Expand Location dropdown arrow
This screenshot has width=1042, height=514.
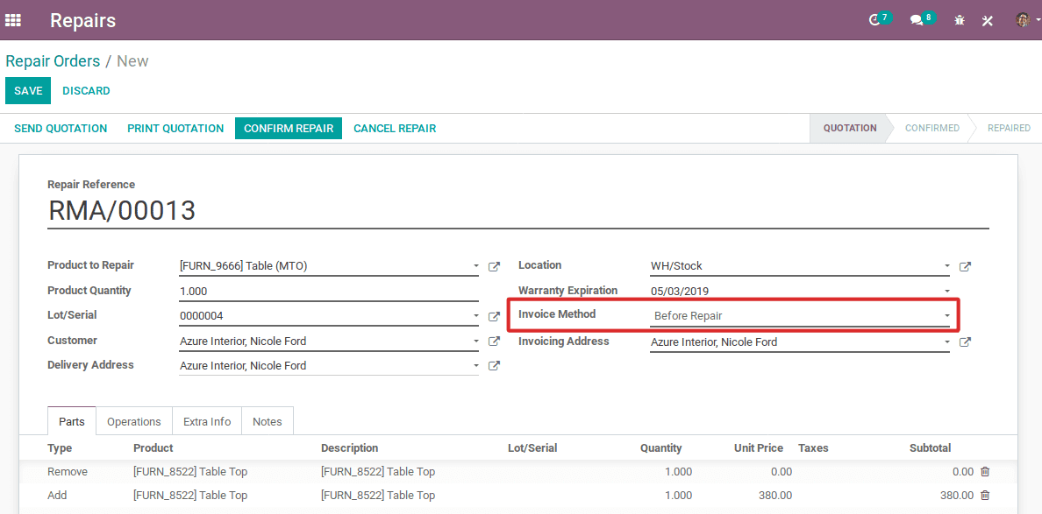(x=947, y=266)
